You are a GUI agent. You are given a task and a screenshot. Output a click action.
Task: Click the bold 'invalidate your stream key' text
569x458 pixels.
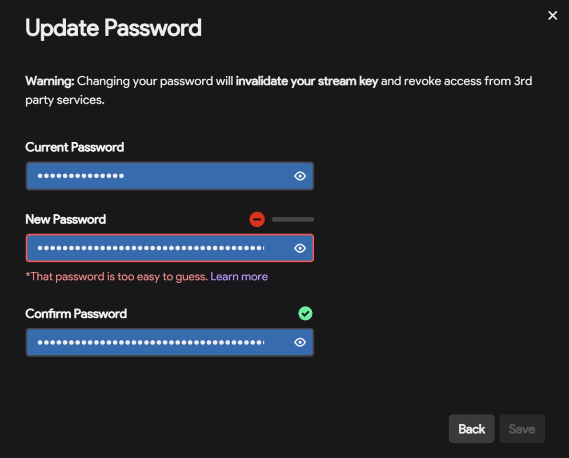coord(307,81)
